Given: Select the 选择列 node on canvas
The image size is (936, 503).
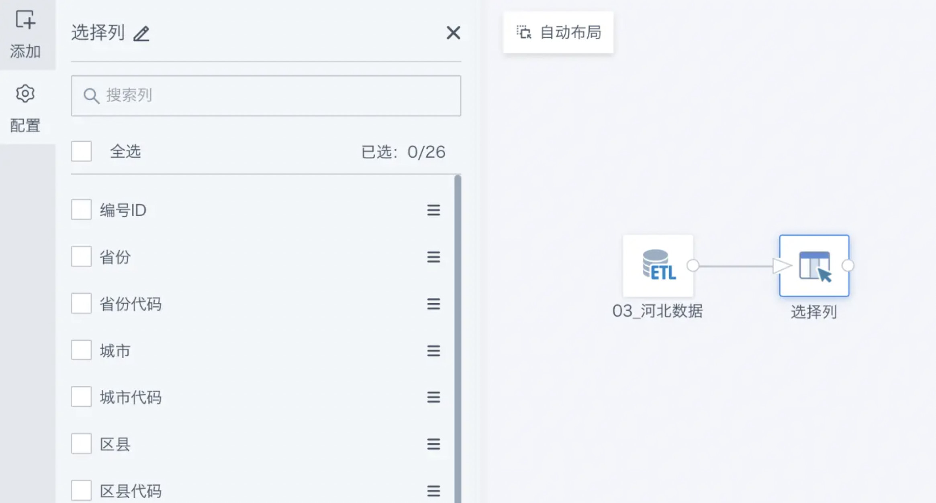Looking at the screenshot, I should [814, 265].
